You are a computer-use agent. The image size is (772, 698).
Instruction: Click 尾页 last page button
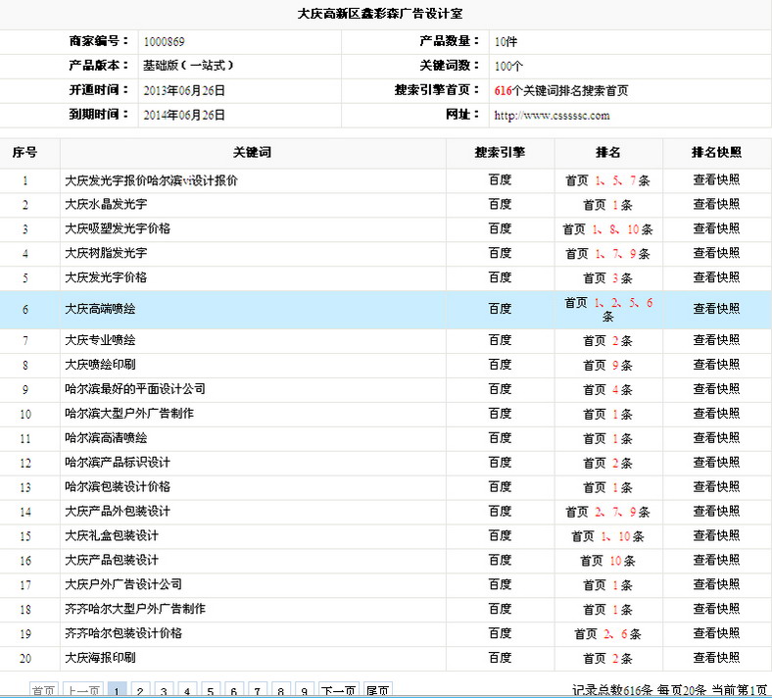tap(378, 690)
